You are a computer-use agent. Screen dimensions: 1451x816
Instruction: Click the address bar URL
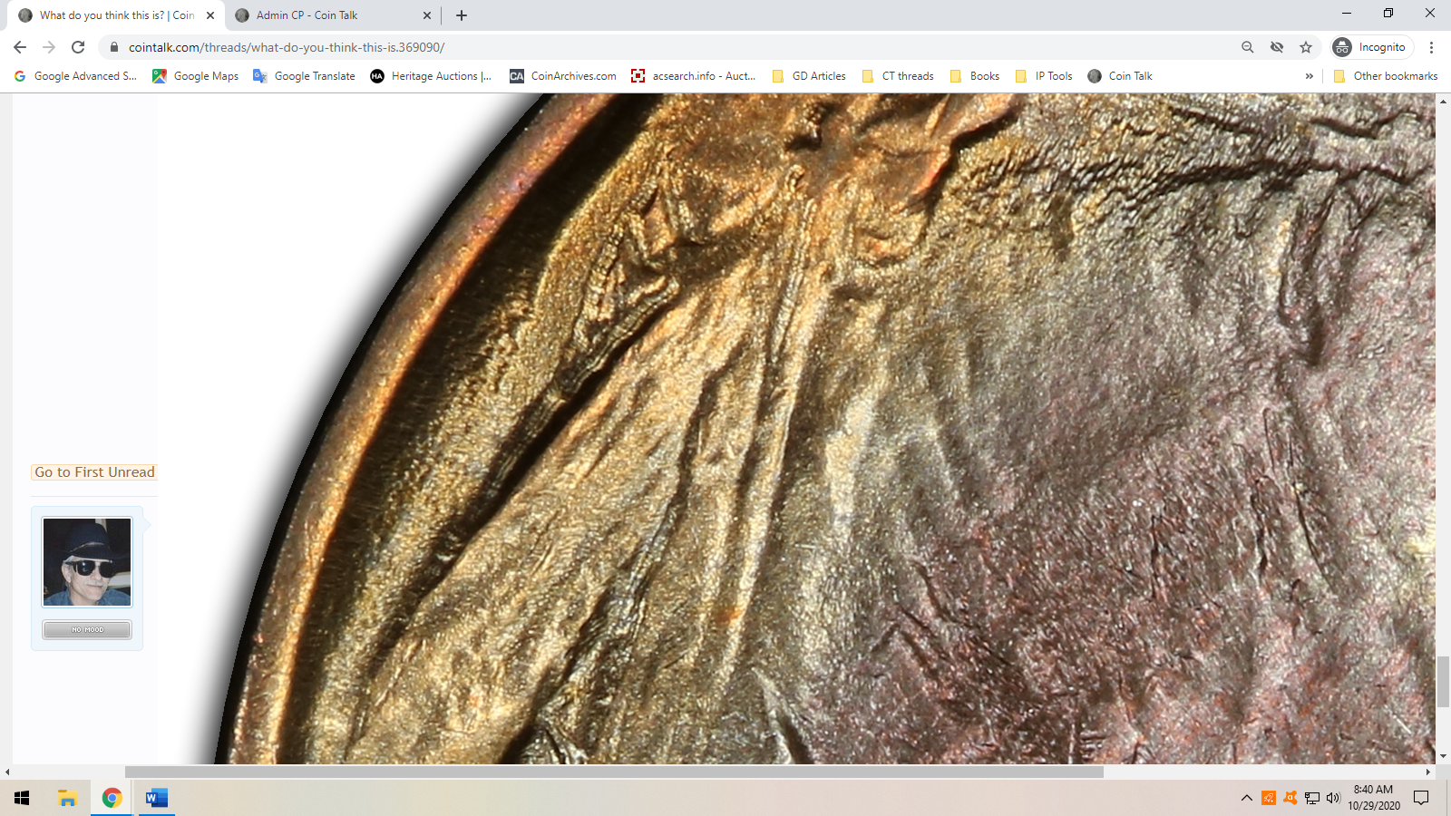287,47
